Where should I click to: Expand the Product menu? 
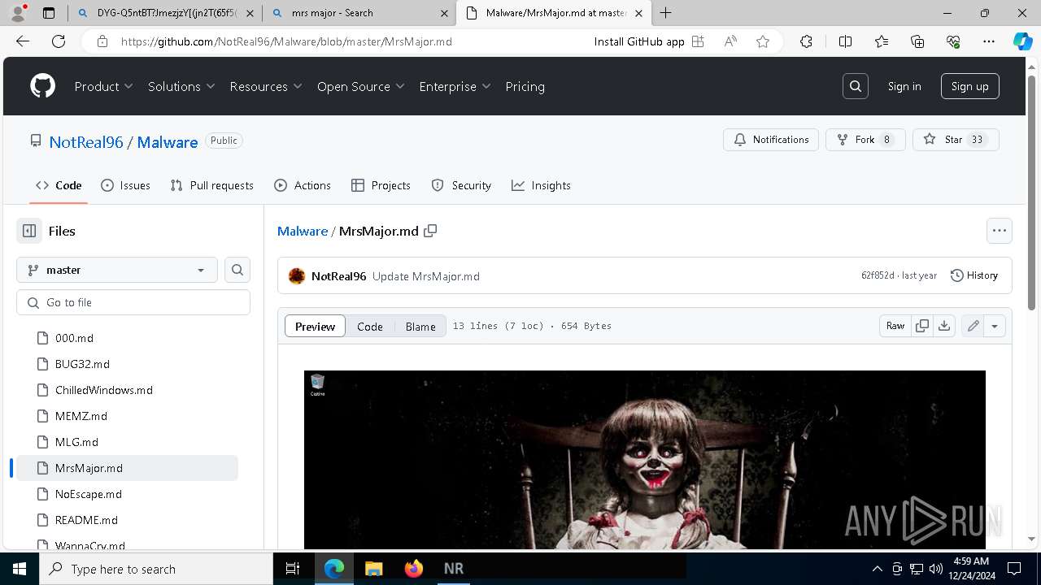(x=104, y=86)
